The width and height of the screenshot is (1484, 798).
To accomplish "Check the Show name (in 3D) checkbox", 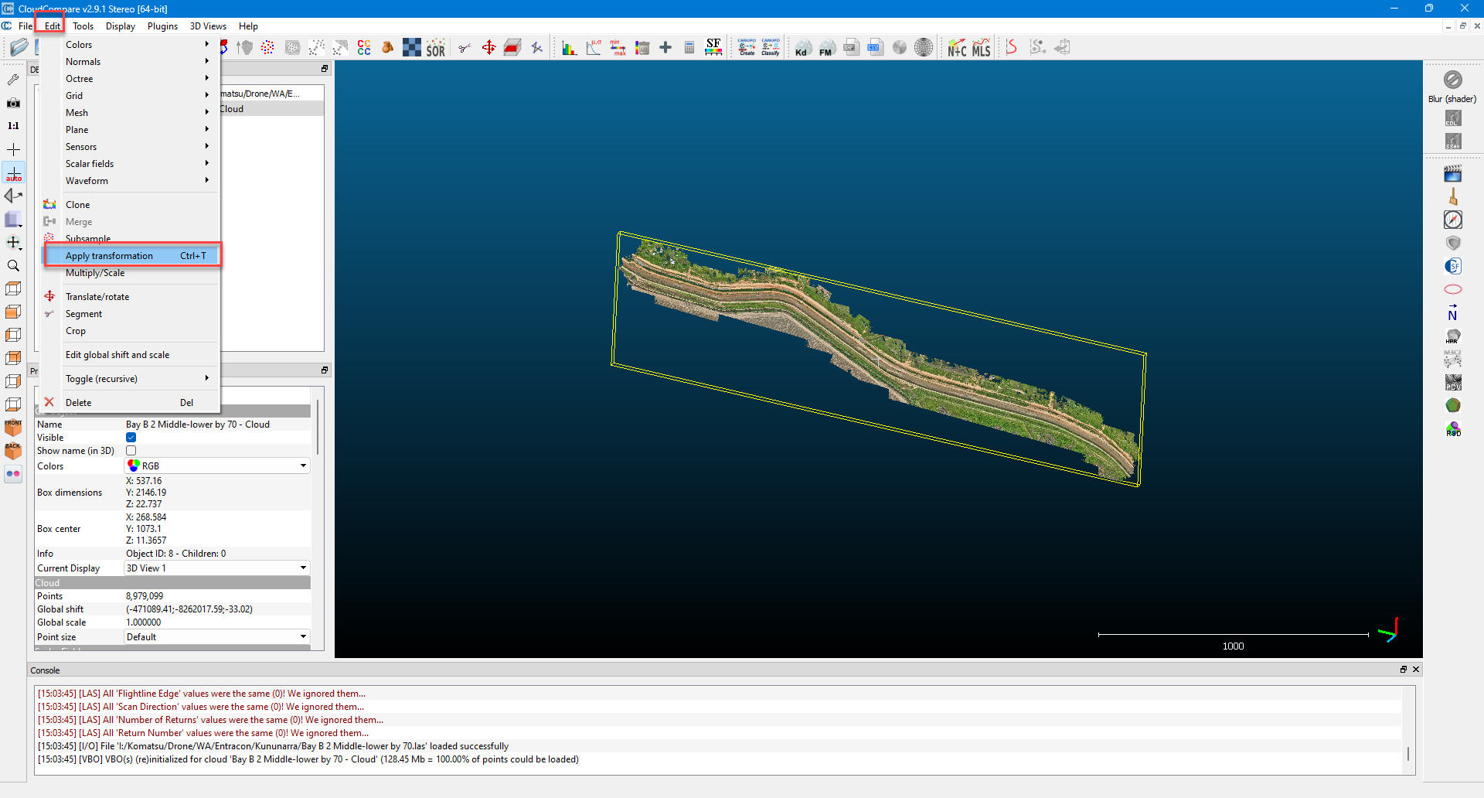I will point(131,451).
